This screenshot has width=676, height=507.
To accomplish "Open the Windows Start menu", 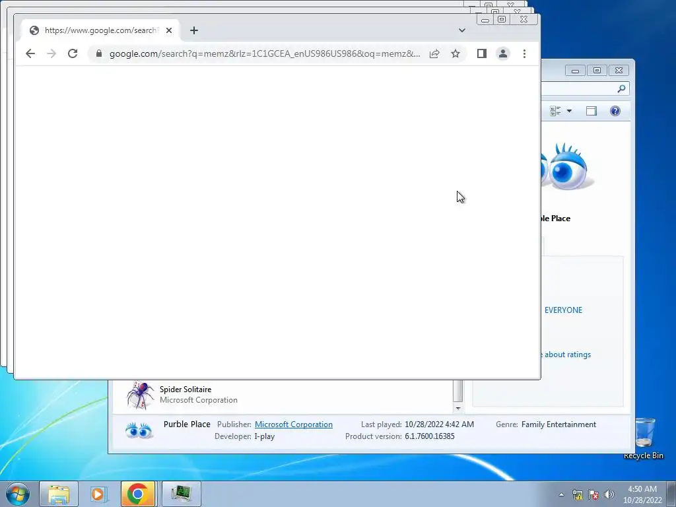I will pyautogui.click(x=17, y=494).
